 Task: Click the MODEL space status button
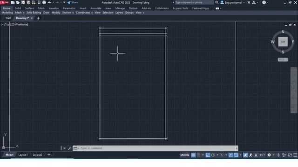pos(185,155)
